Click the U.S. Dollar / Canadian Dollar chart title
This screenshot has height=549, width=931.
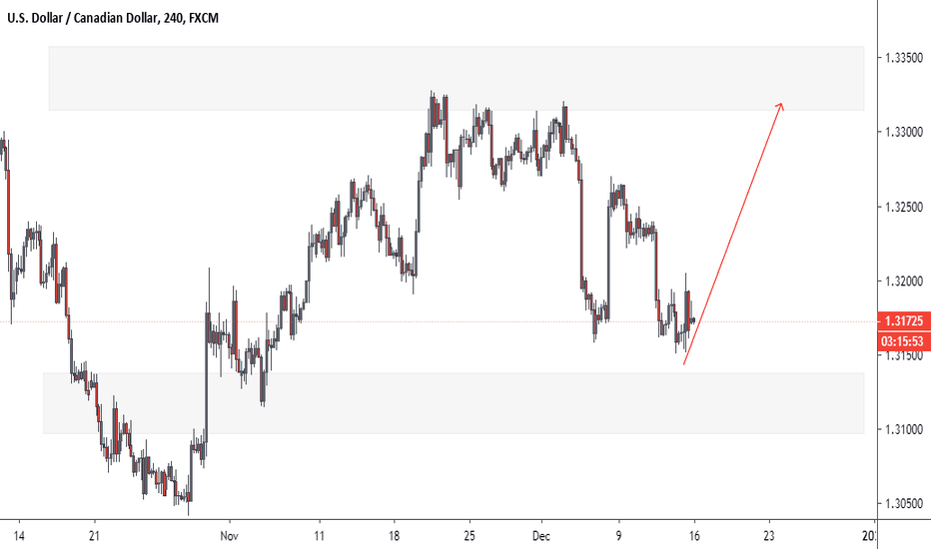point(113,18)
